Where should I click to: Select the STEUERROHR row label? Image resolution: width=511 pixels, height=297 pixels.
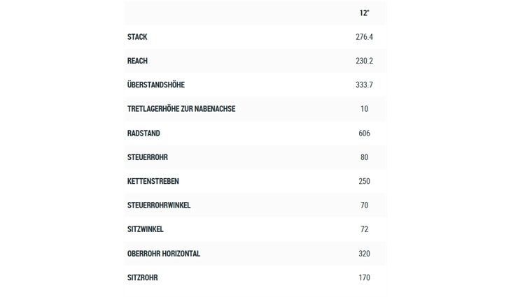tap(148, 157)
